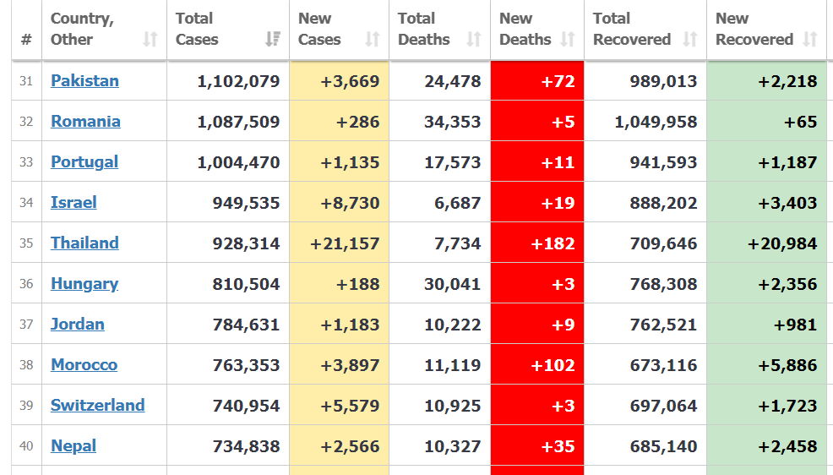Image resolution: width=833 pixels, height=475 pixels.
Task: Click rank number 31 cell
Action: (26, 81)
